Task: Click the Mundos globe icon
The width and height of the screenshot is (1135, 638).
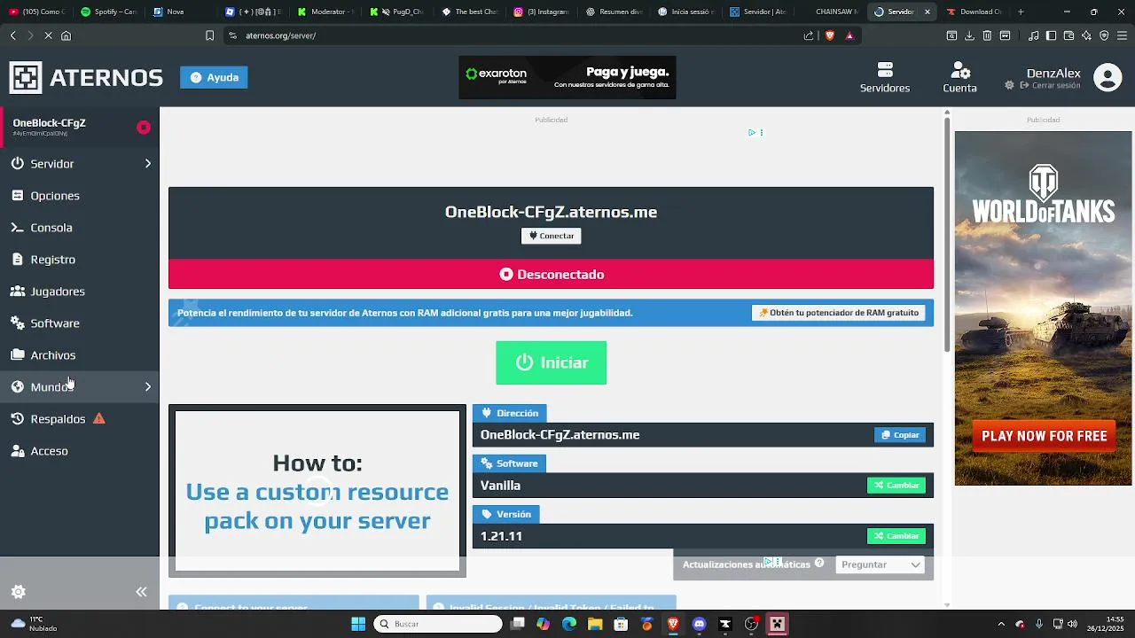Action: click(18, 387)
